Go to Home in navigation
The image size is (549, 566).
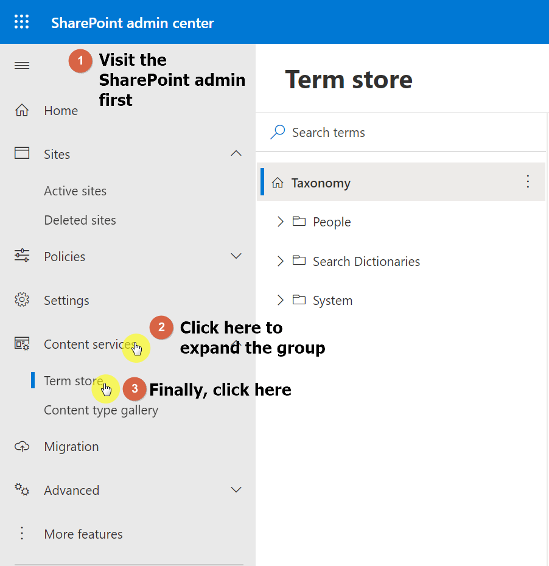point(61,110)
